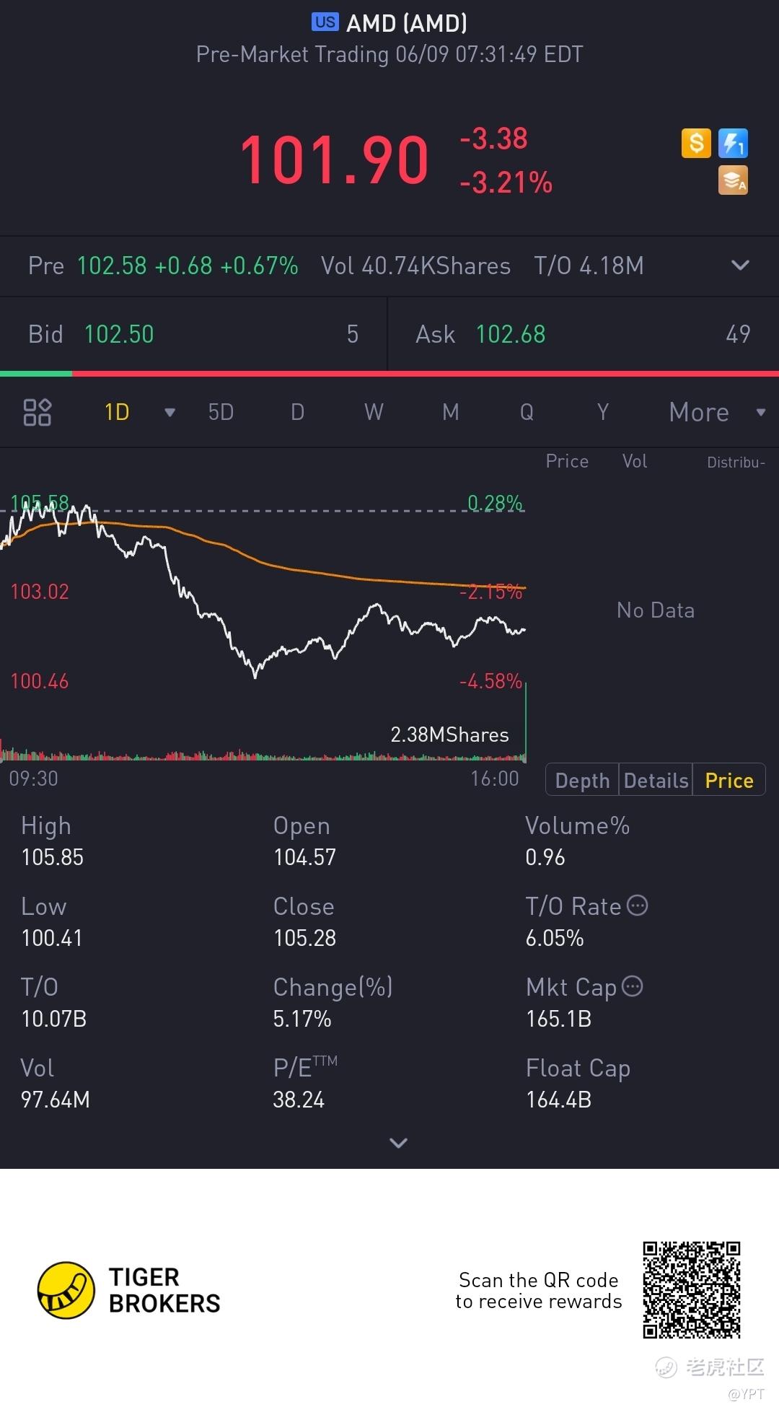Viewport: 779px width, 1412px height.
Task: Tap the Vol column header
Action: (635, 462)
